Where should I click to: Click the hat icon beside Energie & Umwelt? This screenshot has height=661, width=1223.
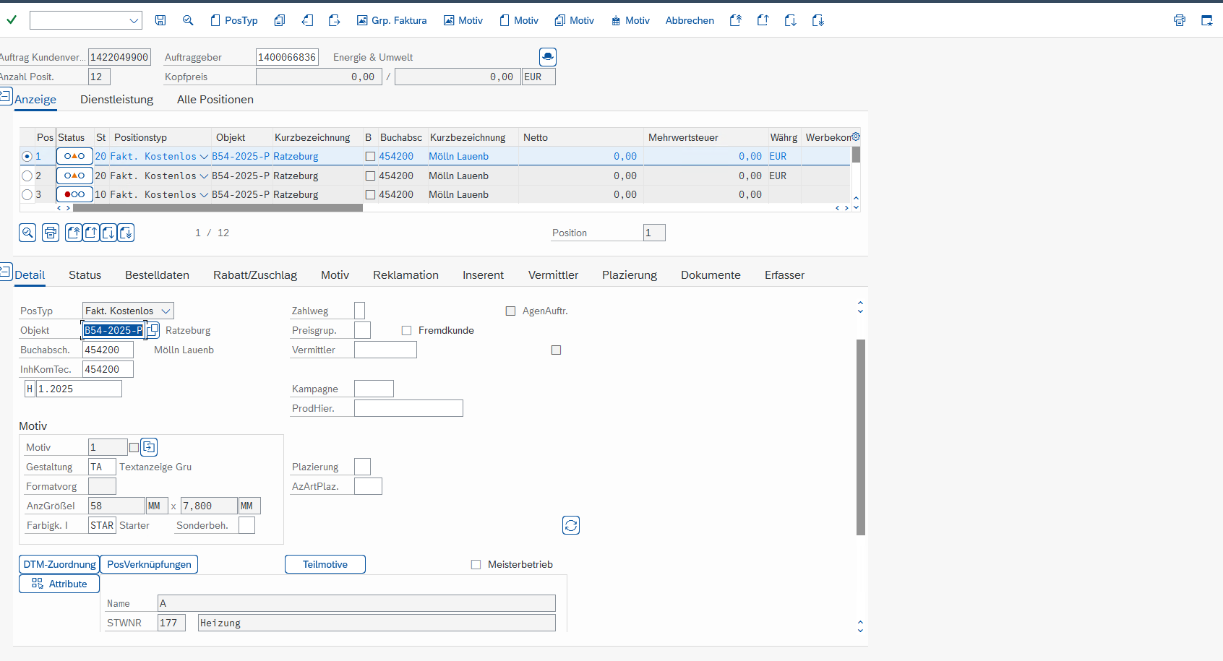[548, 56]
